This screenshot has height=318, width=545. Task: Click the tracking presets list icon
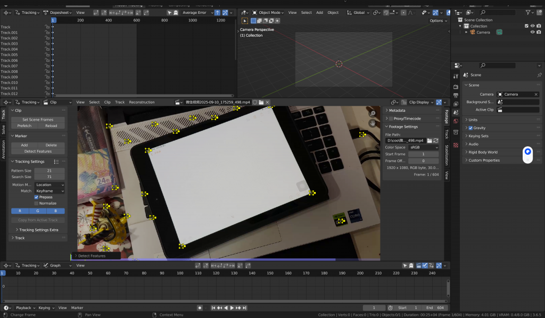coord(56,162)
